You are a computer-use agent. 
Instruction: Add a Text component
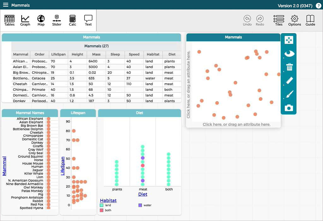(x=88, y=20)
